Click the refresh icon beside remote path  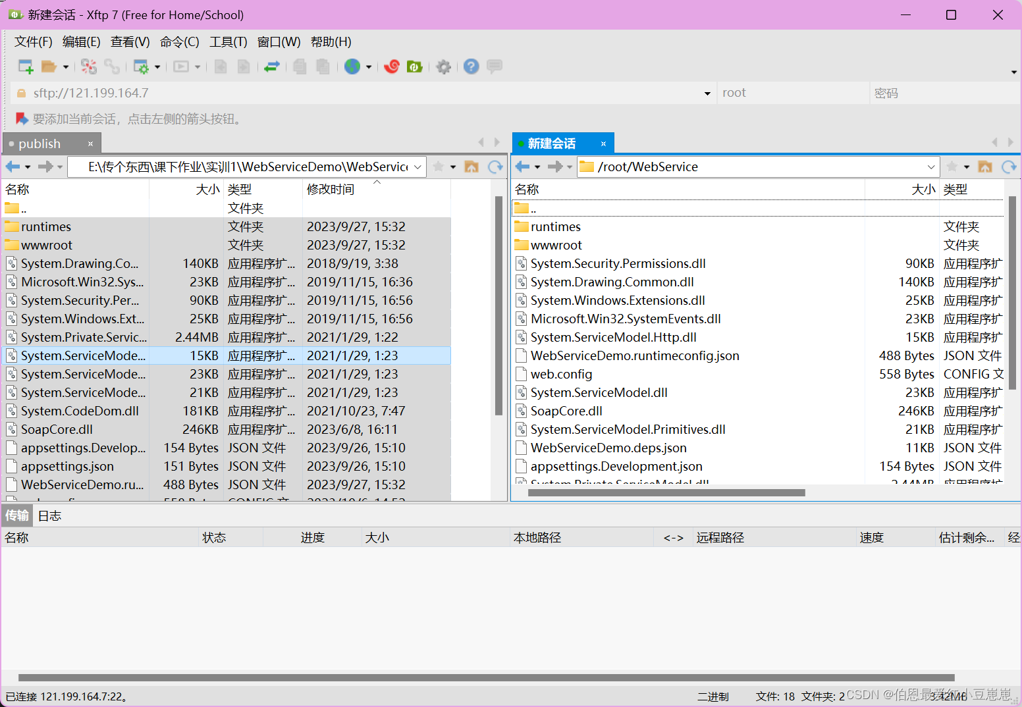pos(1009,167)
